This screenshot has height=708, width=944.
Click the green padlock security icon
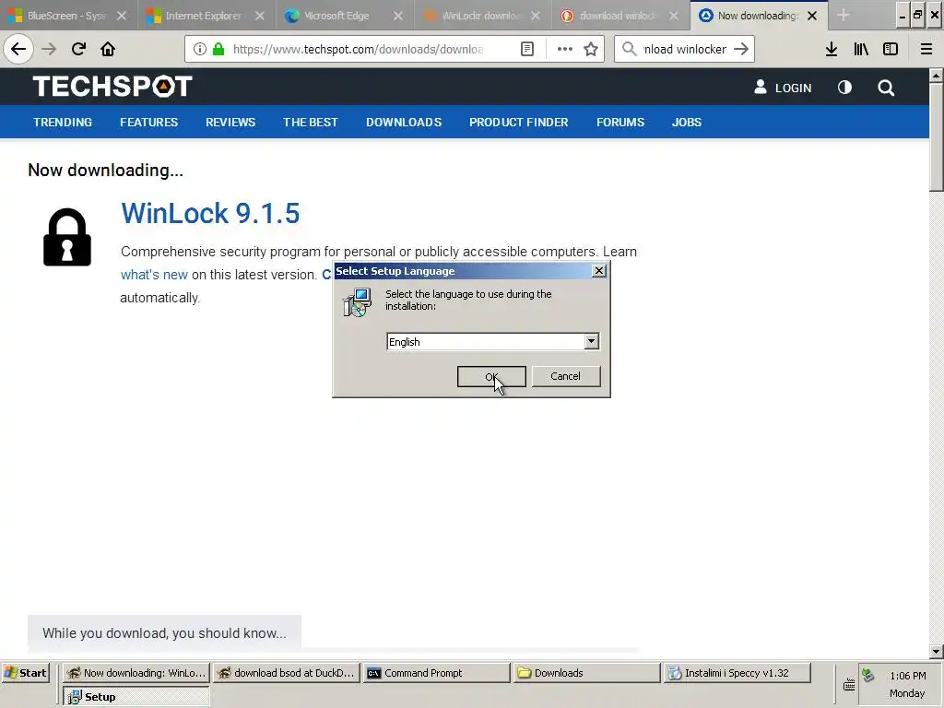(x=218, y=49)
